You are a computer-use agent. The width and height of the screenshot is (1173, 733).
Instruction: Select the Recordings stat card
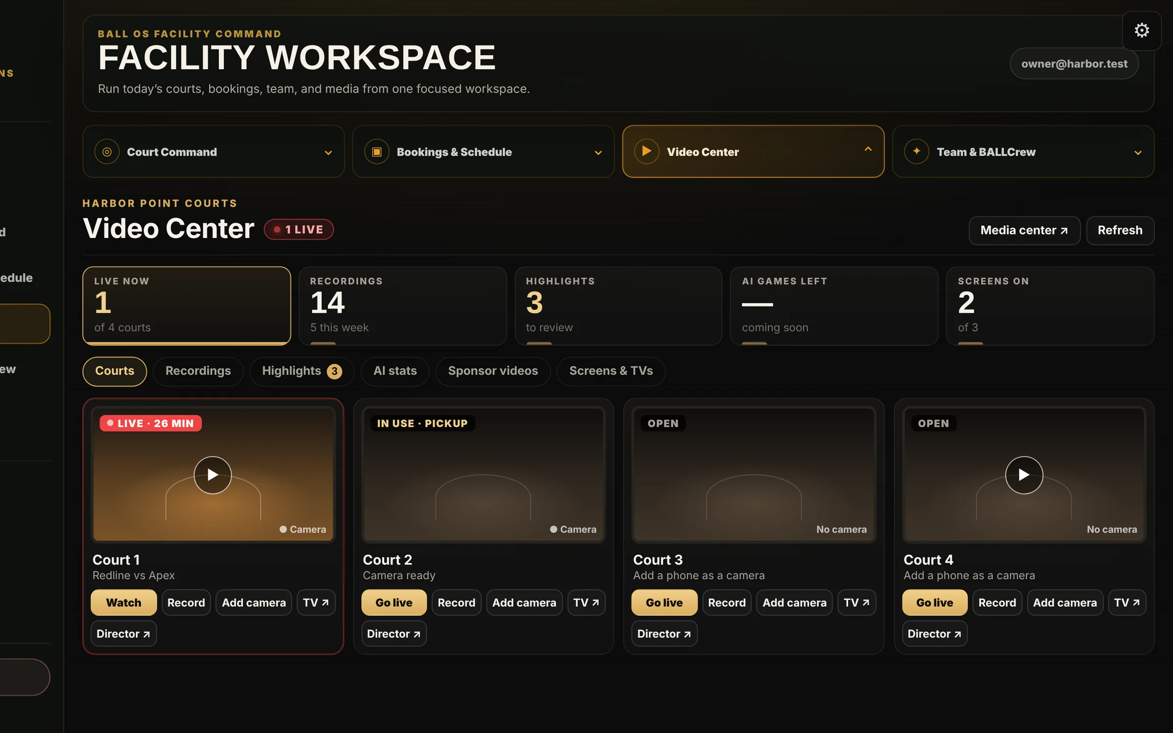pyautogui.click(x=403, y=306)
